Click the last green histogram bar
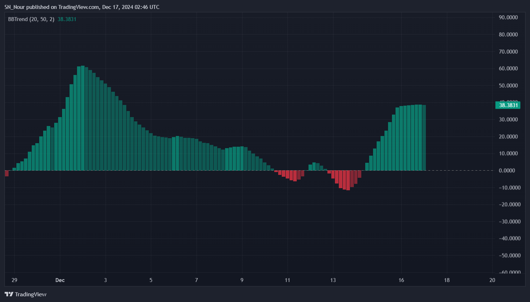The image size is (530, 302). 424,137
